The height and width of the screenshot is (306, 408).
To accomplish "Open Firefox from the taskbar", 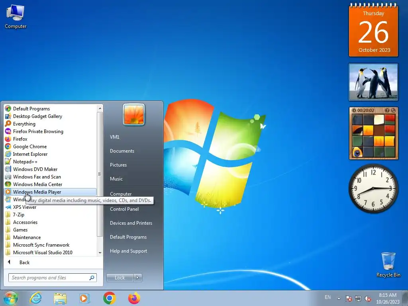I will click(x=134, y=298).
